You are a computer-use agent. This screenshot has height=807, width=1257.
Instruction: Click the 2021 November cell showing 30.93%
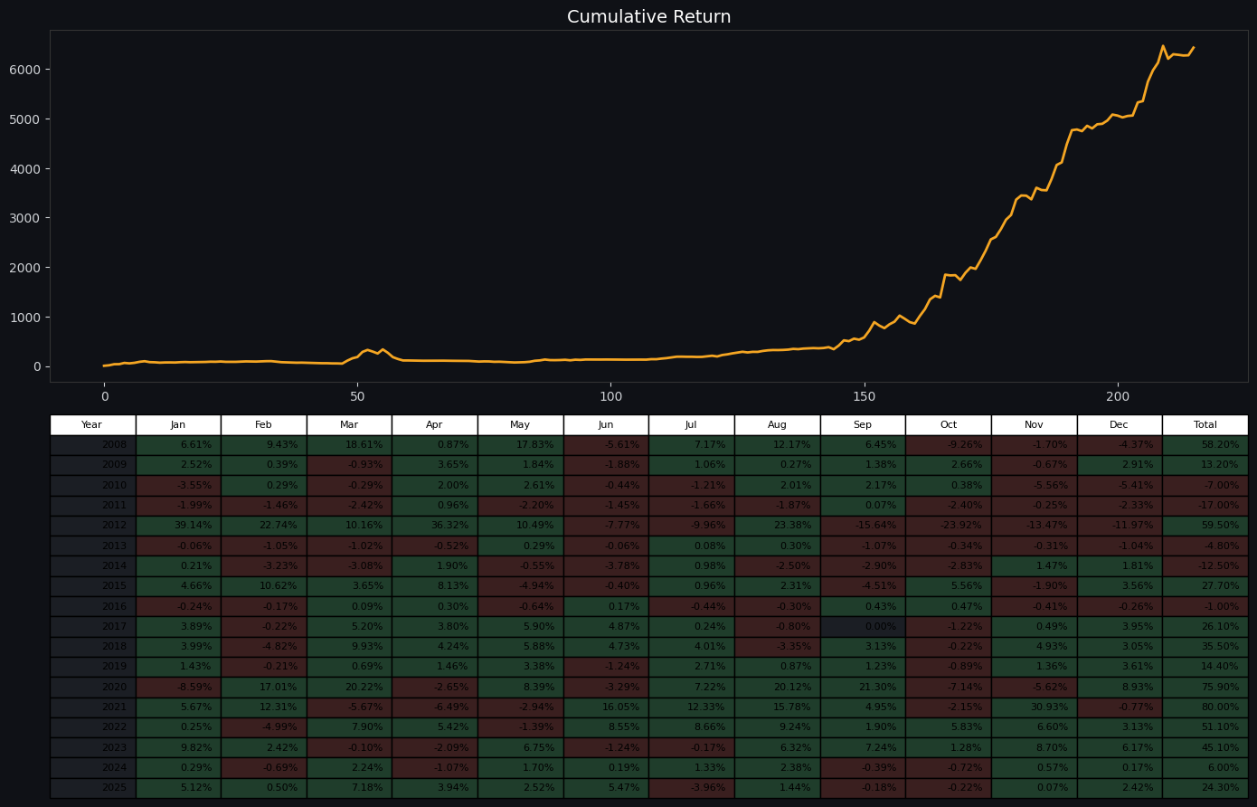pyautogui.click(x=1034, y=707)
